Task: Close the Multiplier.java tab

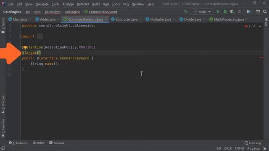Action: coord(174,19)
